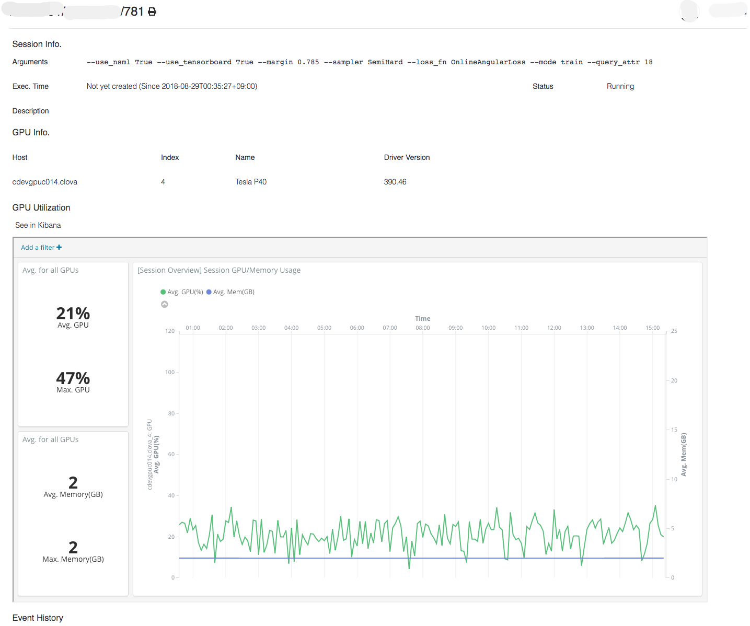Click driver version 390.46
This screenshot has height=626, width=750.
click(395, 182)
